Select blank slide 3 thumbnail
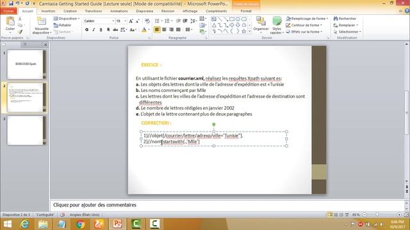Screen dimensions: 410x230 tap(26, 130)
